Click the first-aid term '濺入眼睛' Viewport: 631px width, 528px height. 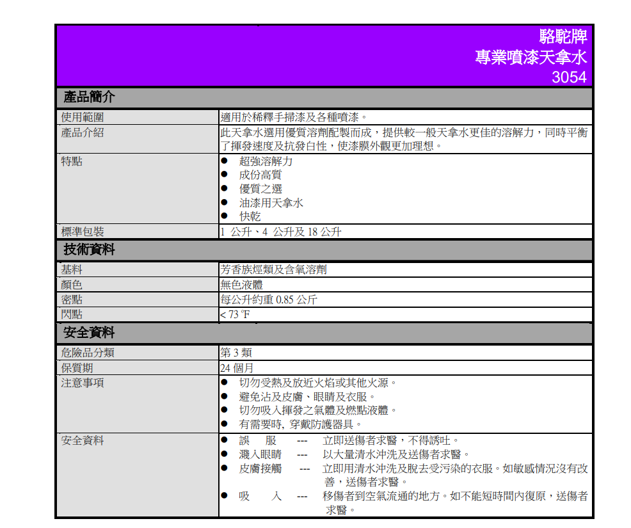pos(260,455)
